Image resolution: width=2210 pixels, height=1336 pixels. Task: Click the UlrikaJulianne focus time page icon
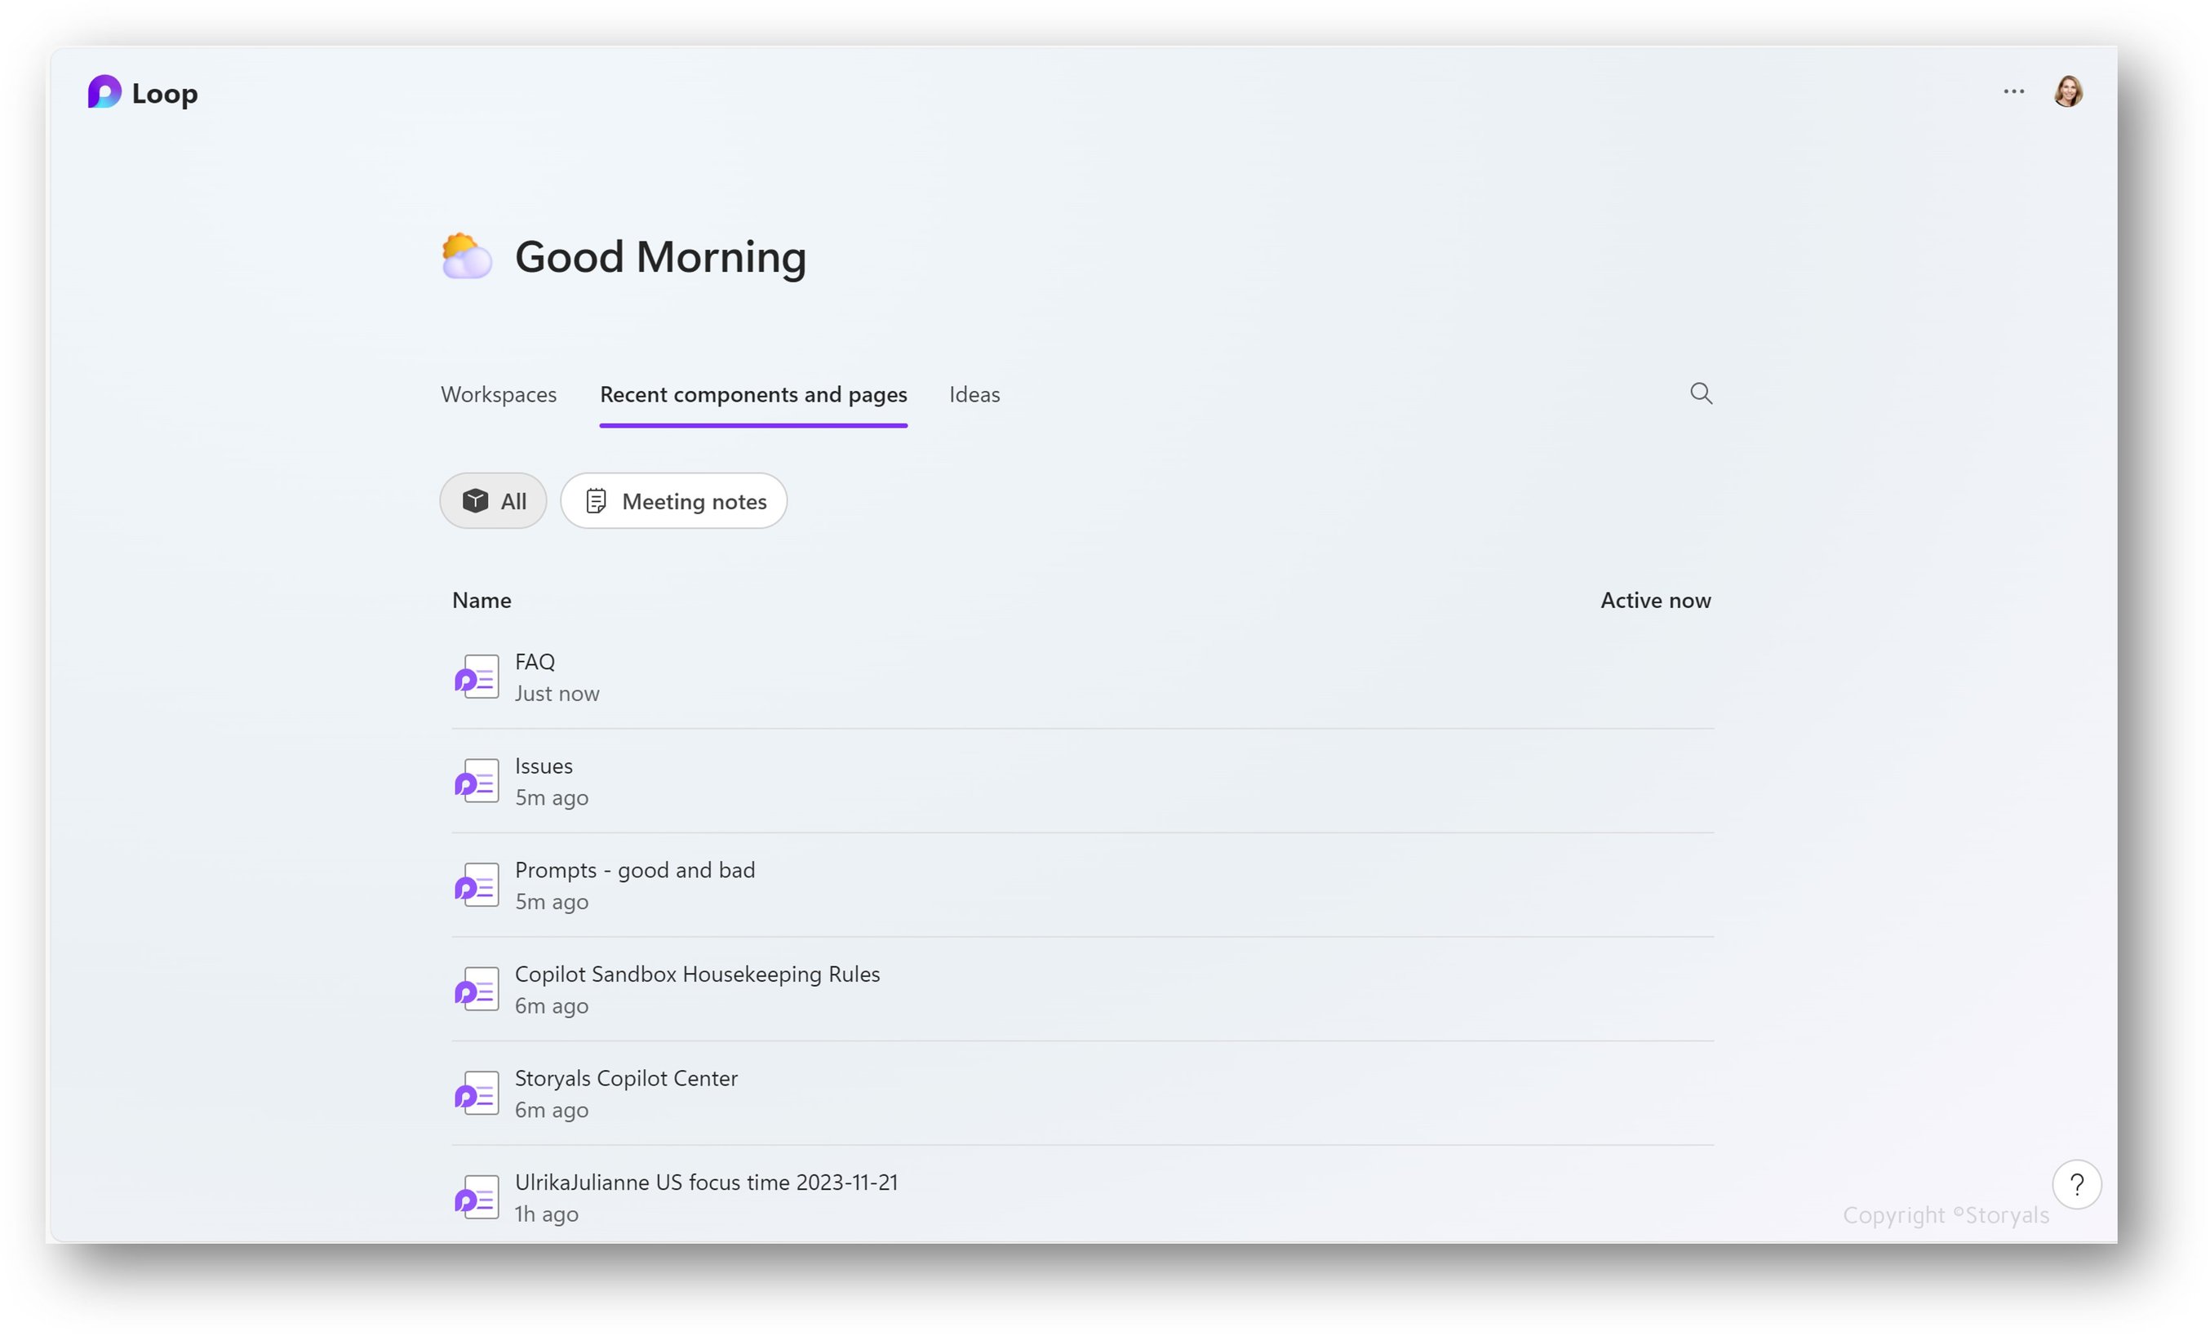477,1196
